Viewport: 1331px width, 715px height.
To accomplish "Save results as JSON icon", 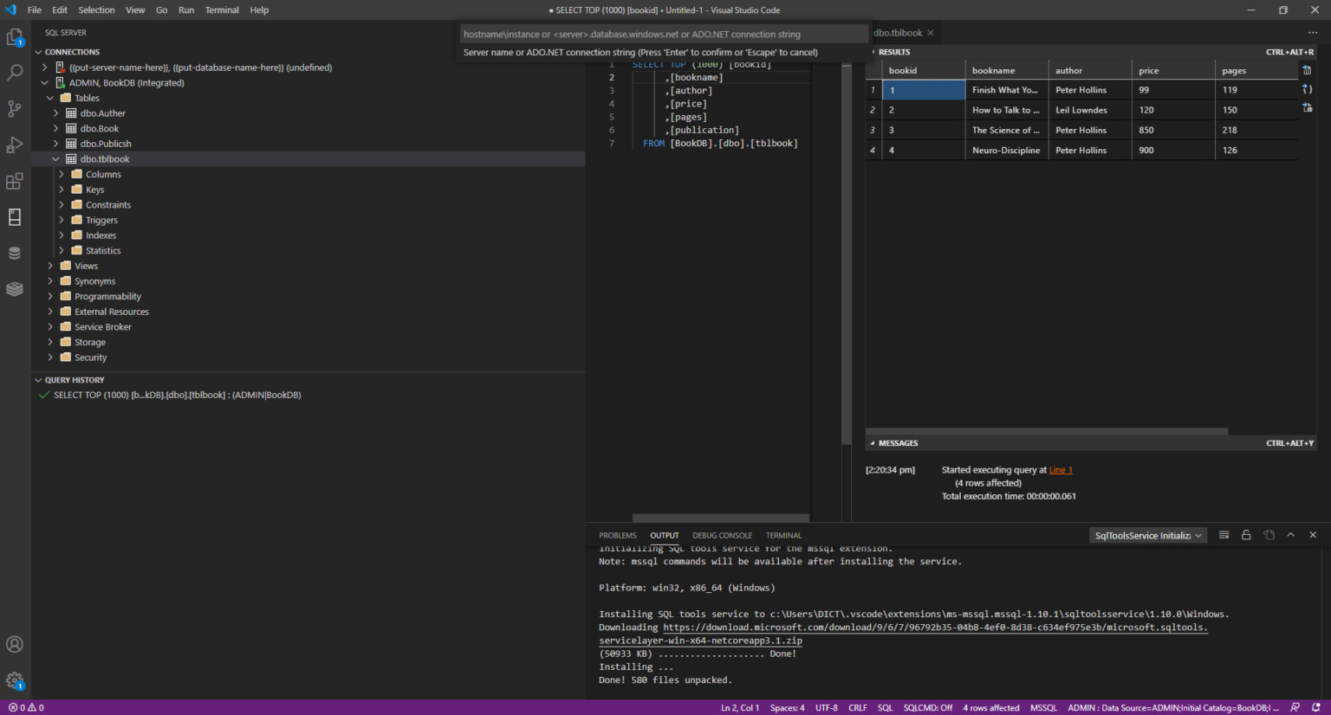I will coord(1307,89).
